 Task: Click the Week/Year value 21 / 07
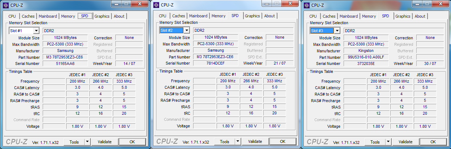pos(280,63)
